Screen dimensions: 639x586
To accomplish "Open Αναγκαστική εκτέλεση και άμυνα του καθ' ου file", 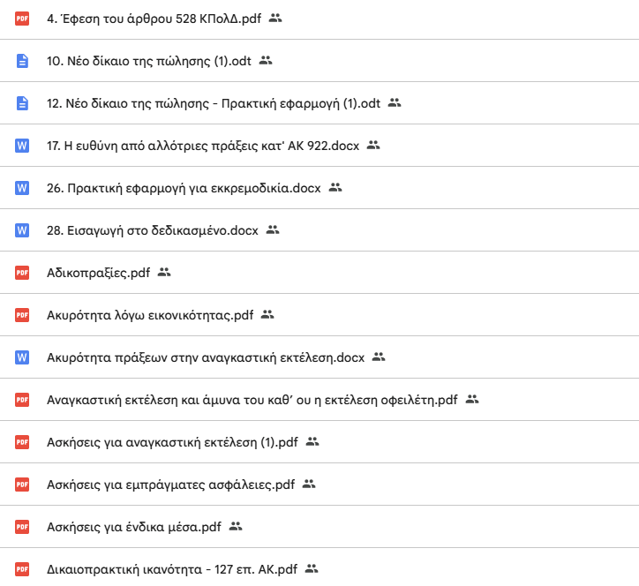I will pos(252,400).
